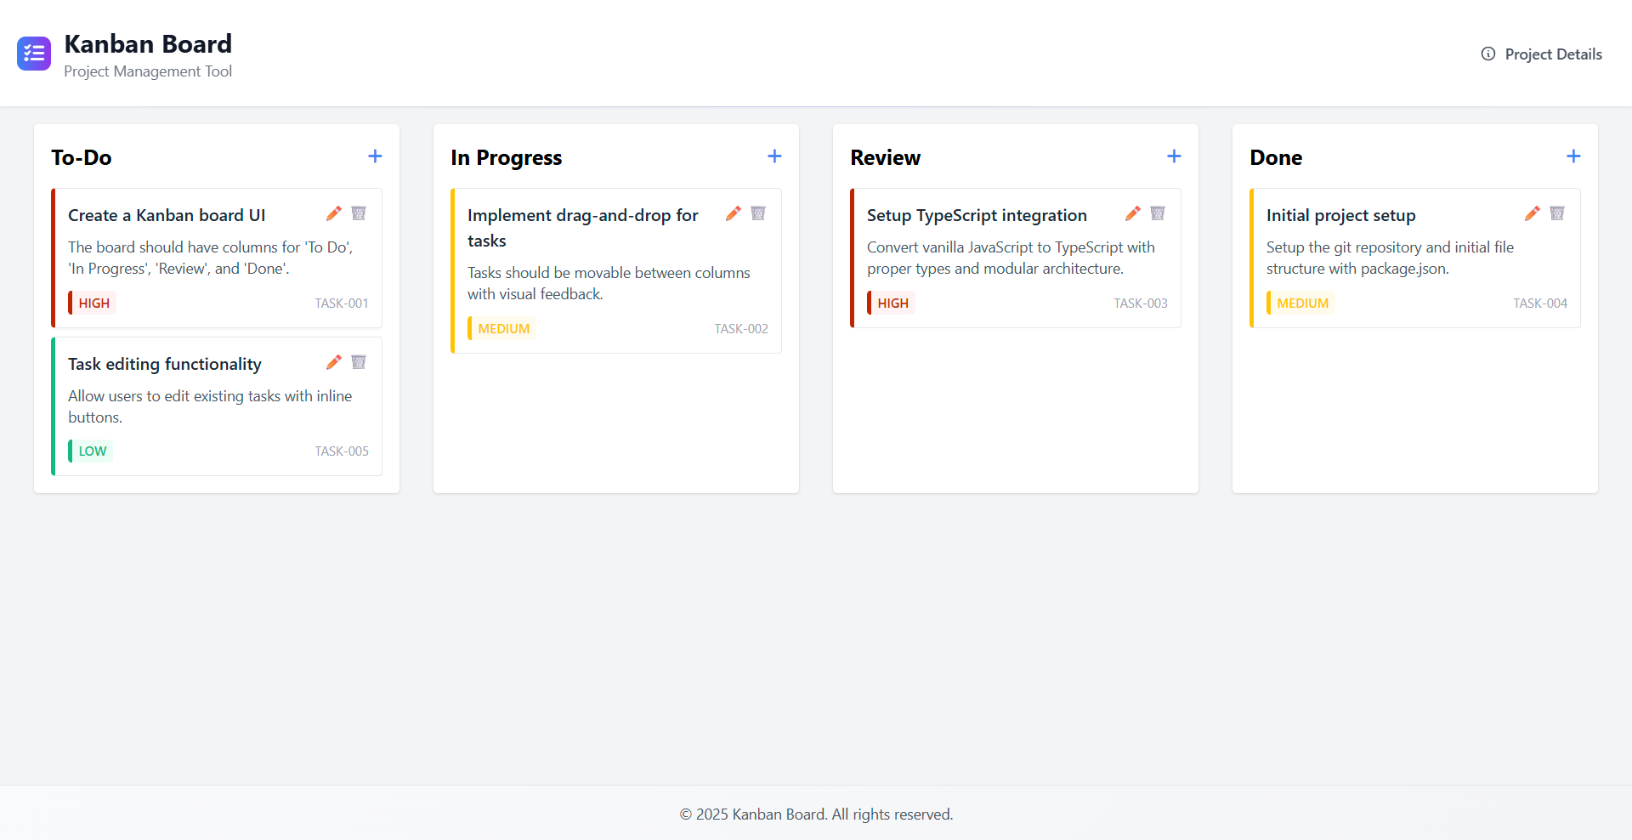Delete the 'Initial project setup' task
Image resolution: width=1632 pixels, height=840 pixels.
1557,213
